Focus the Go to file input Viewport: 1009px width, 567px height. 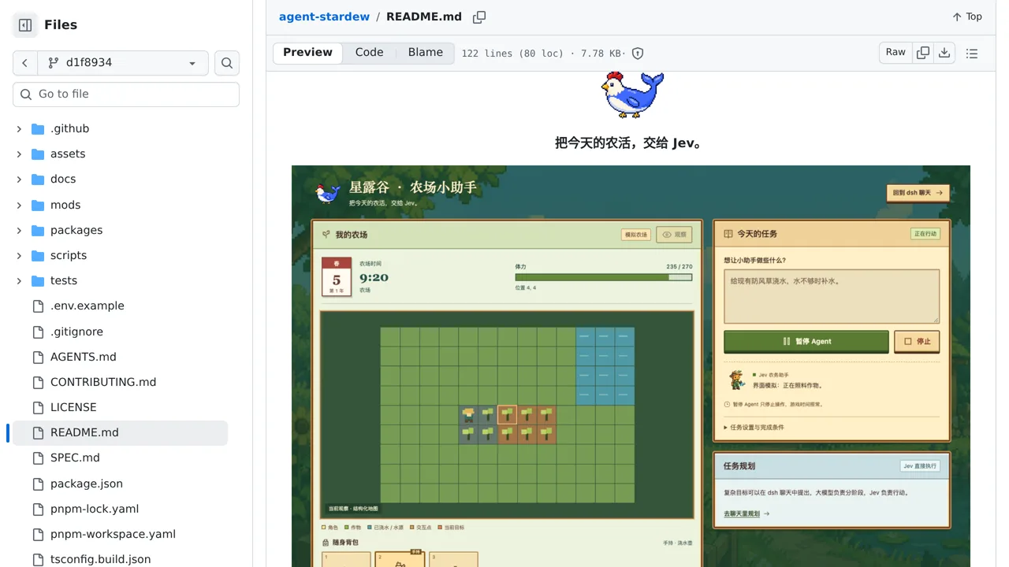pos(126,94)
